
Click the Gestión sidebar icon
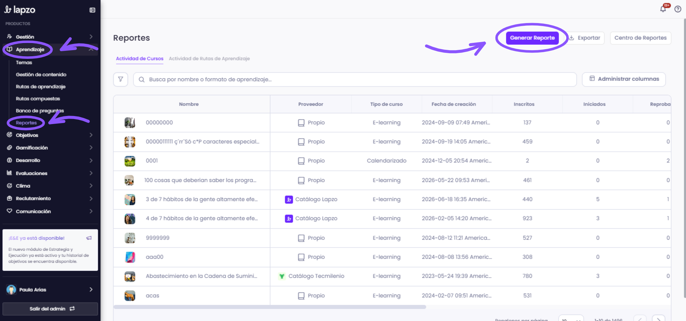click(x=9, y=36)
